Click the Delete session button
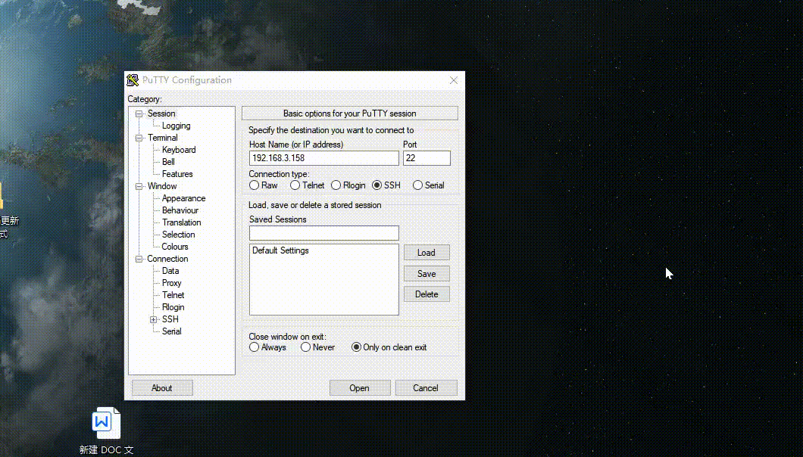 (426, 294)
